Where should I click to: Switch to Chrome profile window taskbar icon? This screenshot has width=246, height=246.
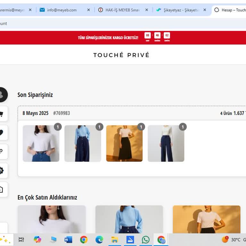click(x=161, y=240)
